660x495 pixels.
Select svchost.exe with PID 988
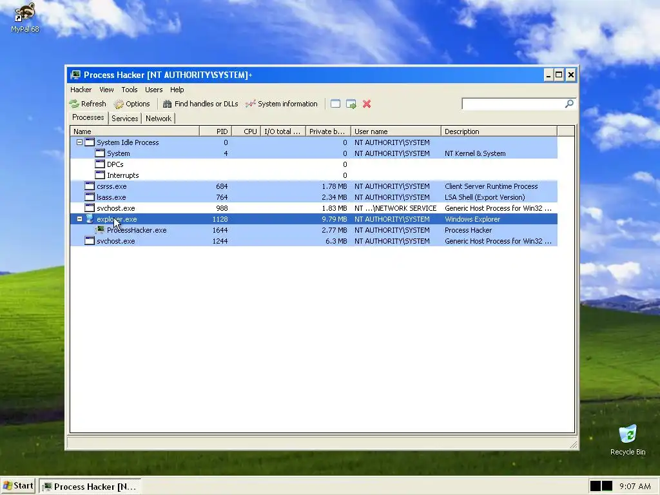(314, 208)
